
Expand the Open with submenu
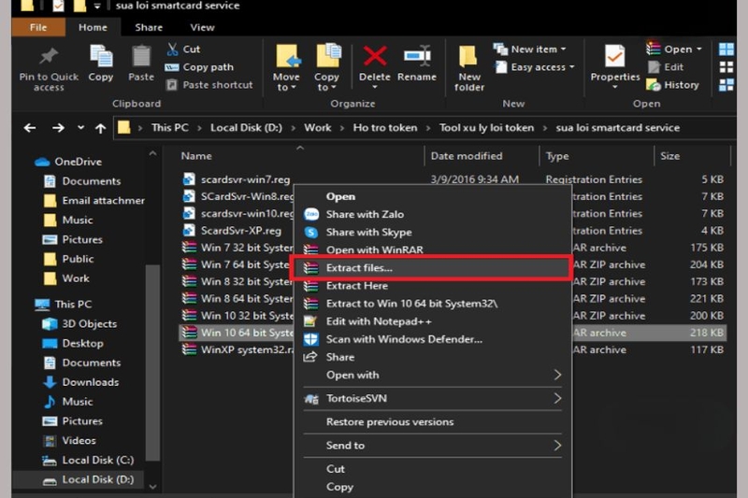pos(433,375)
